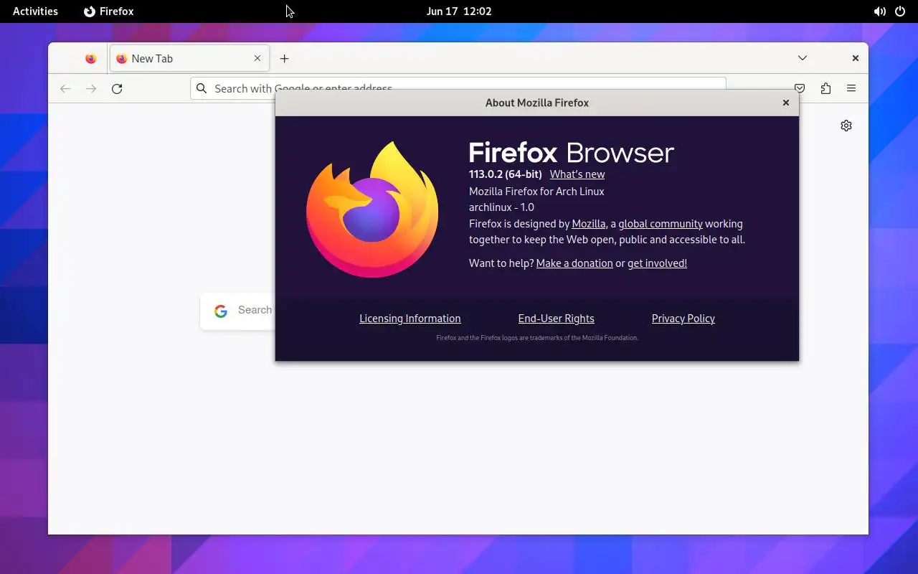This screenshot has width=918, height=574.
Task: Open a new tab with plus button
Action: [x=285, y=59]
